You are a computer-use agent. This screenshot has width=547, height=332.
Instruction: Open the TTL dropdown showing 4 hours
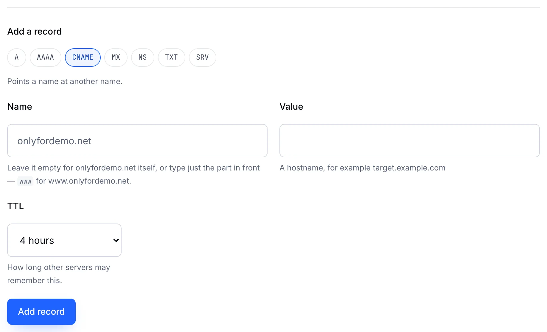pos(64,240)
